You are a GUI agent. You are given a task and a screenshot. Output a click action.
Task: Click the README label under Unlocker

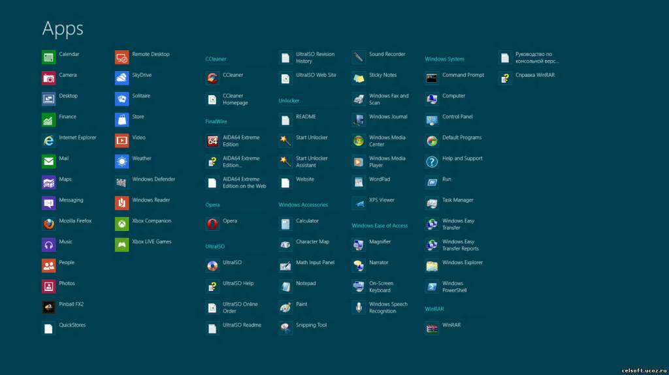(x=306, y=117)
